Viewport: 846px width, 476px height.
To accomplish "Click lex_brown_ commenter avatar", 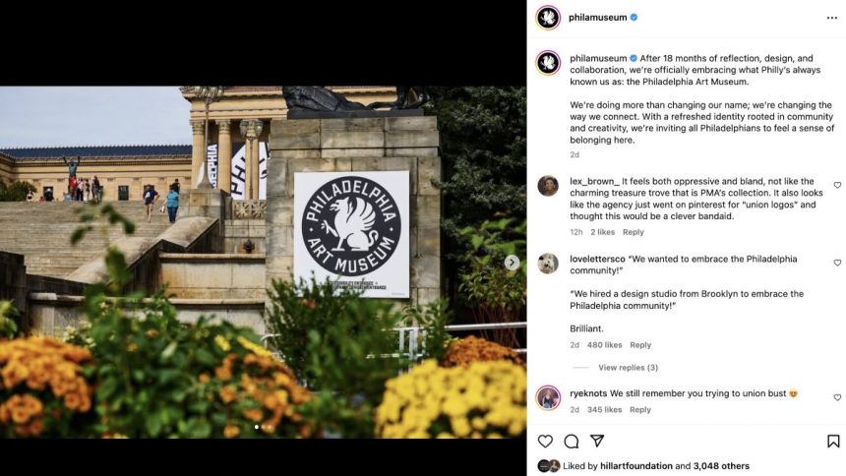I will 548,186.
